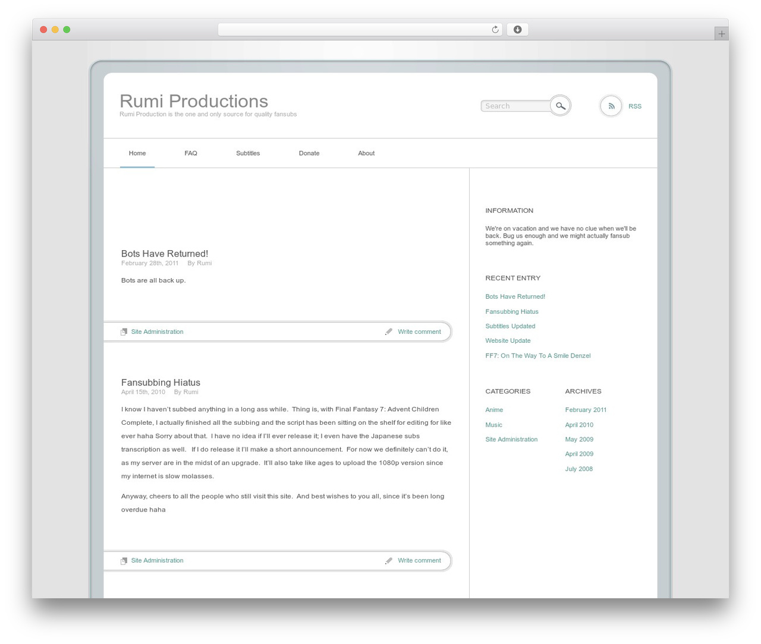Image resolution: width=761 pixels, height=644 pixels.
Task: Open the Donate page
Action: point(309,153)
